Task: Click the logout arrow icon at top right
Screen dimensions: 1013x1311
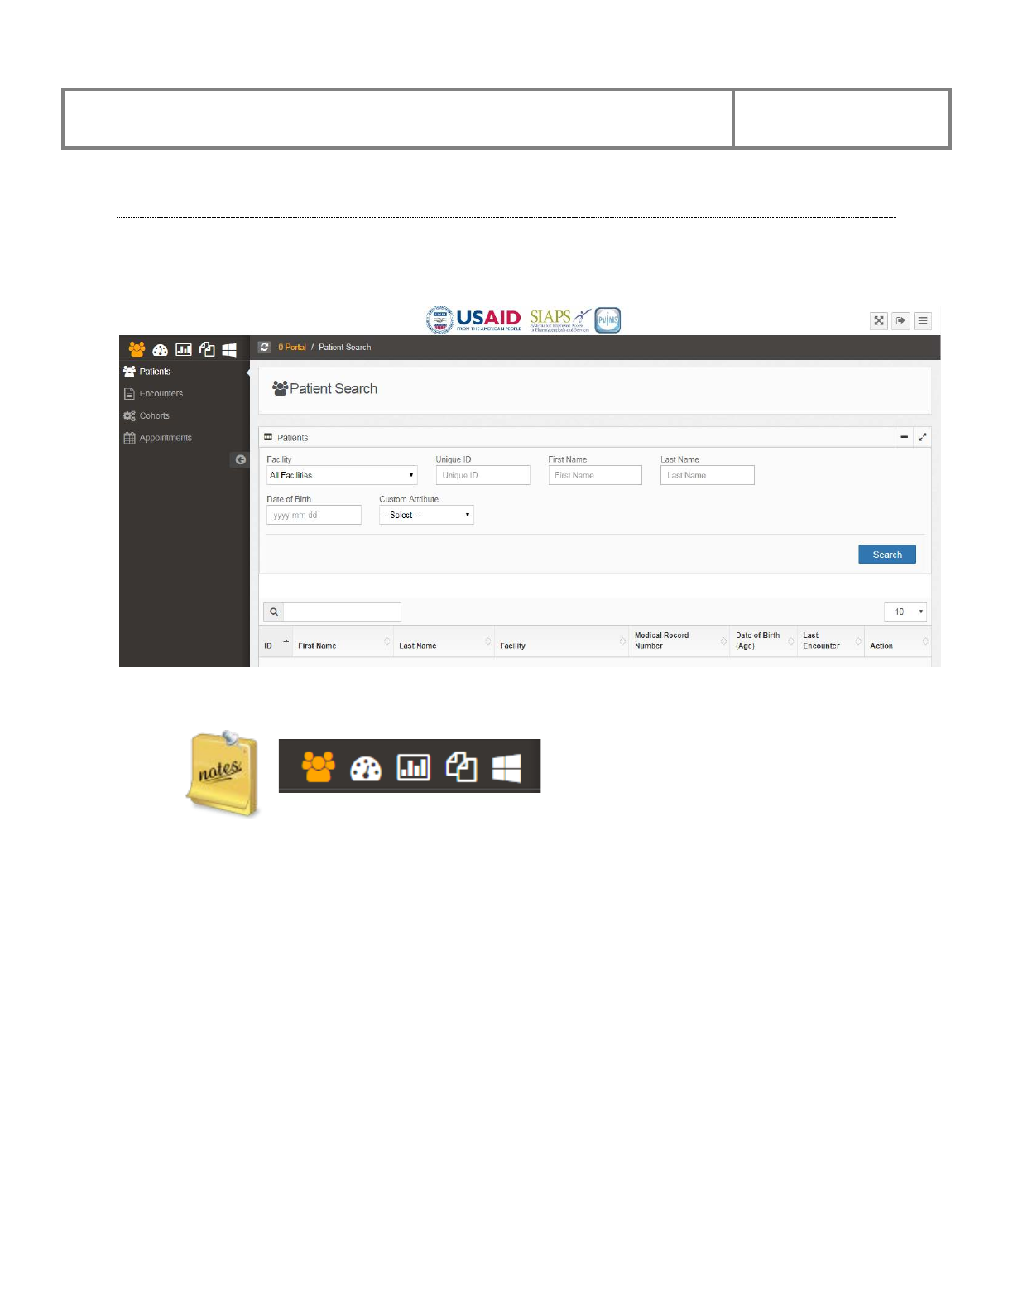Action: [x=900, y=321]
